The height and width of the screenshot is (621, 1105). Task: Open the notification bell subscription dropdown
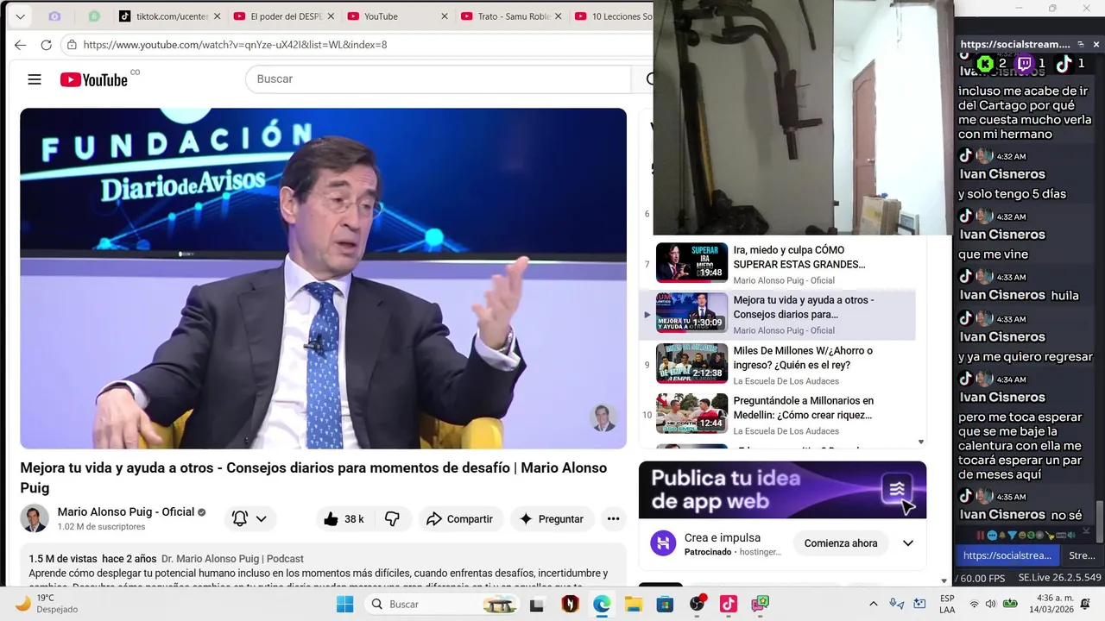pos(250,519)
